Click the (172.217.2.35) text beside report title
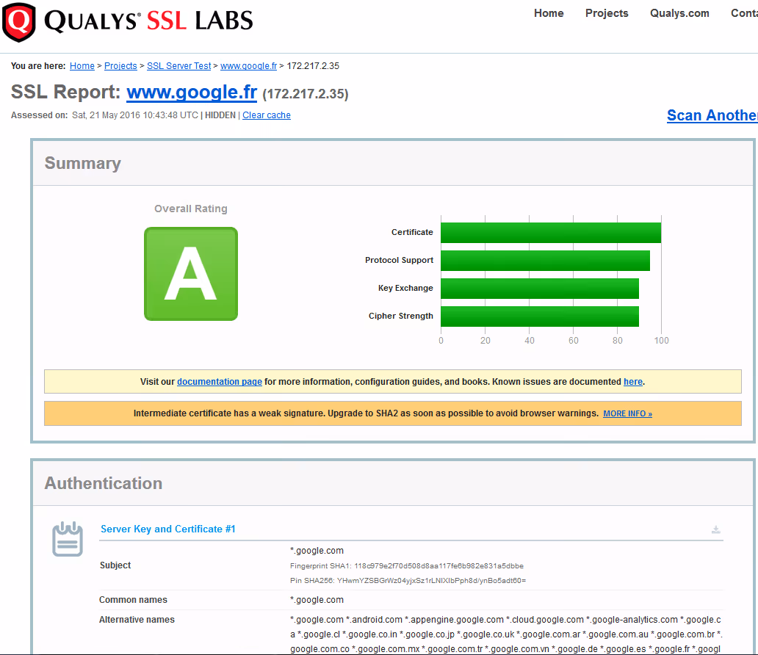The height and width of the screenshot is (655, 758). pyautogui.click(x=305, y=93)
